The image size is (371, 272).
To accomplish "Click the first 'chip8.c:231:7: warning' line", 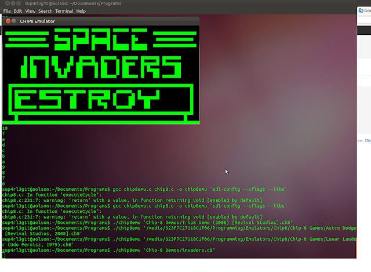I will [x=132, y=200].
